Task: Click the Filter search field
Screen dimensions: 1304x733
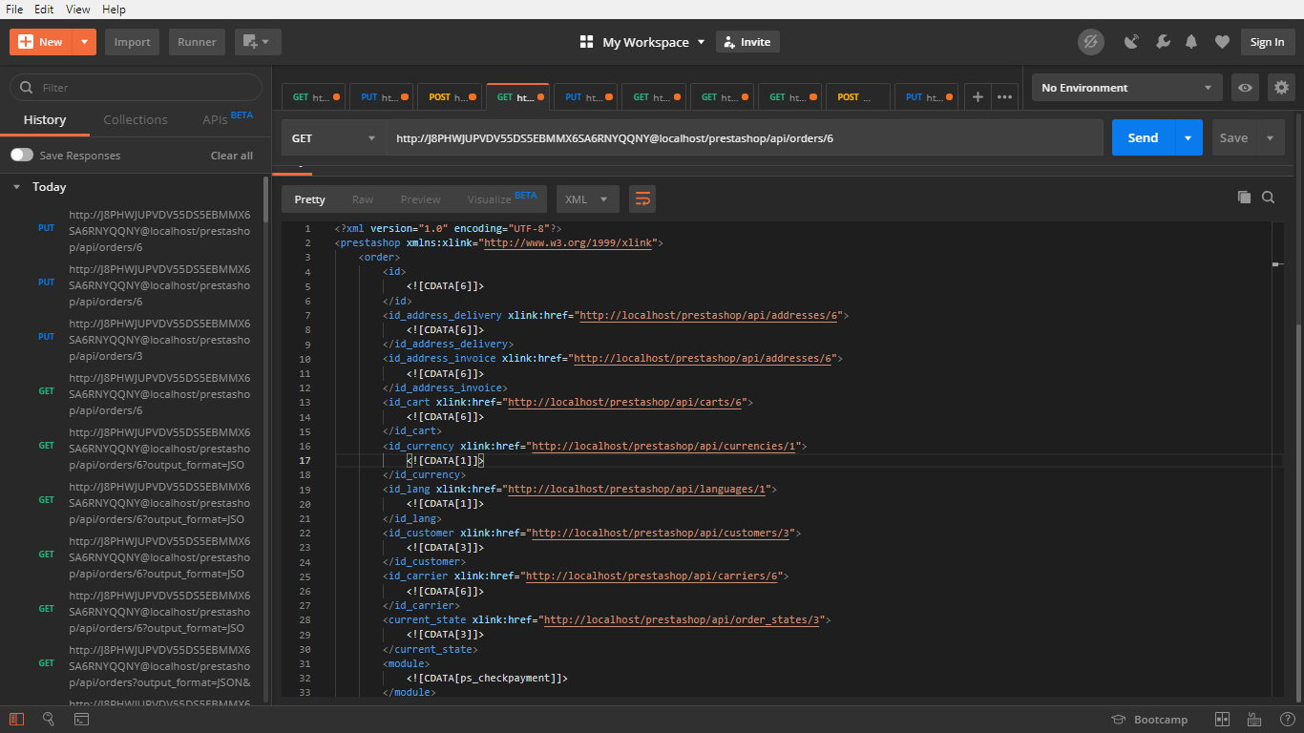Action: (x=134, y=87)
